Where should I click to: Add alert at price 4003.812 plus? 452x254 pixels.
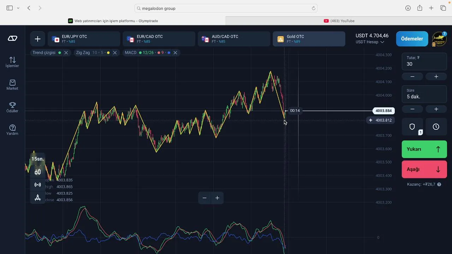[370, 120]
